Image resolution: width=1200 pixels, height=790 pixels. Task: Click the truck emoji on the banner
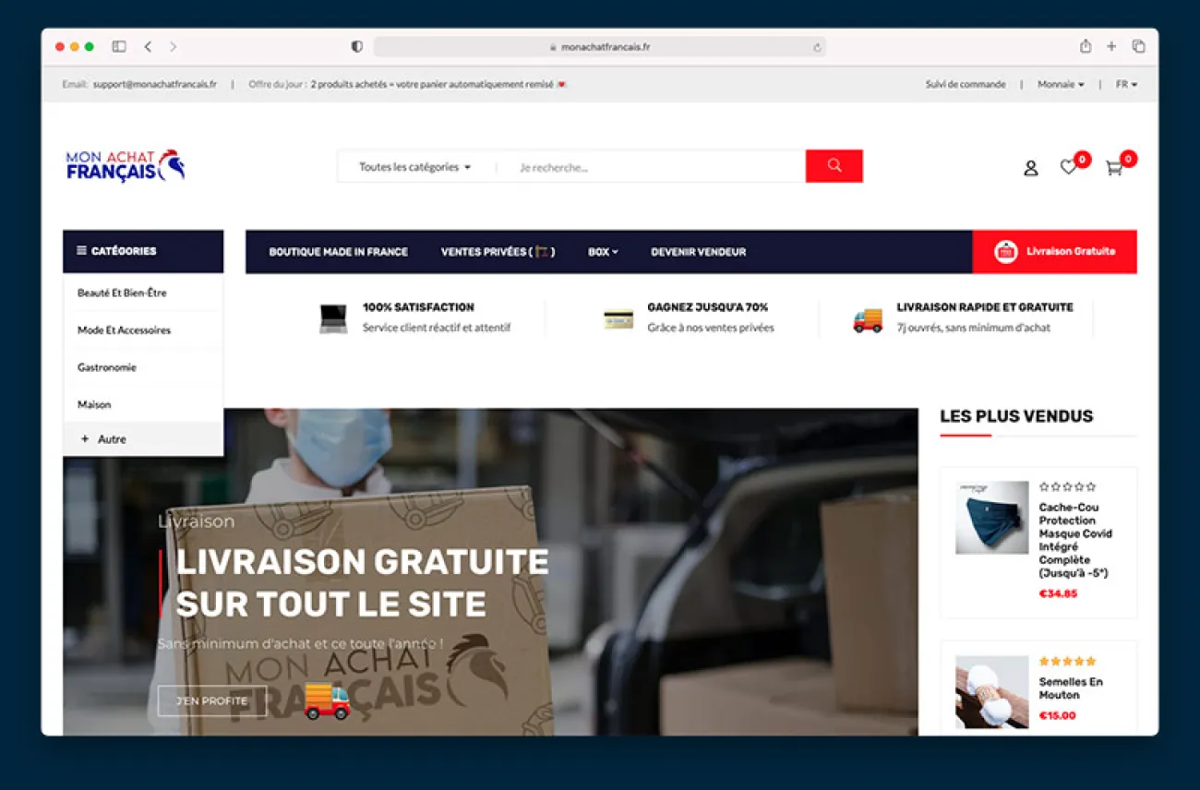click(x=327, y=701)
